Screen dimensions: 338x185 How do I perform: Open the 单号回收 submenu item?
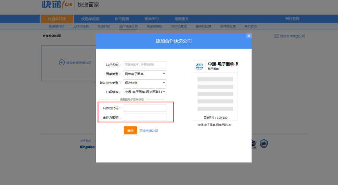point(251,26)
